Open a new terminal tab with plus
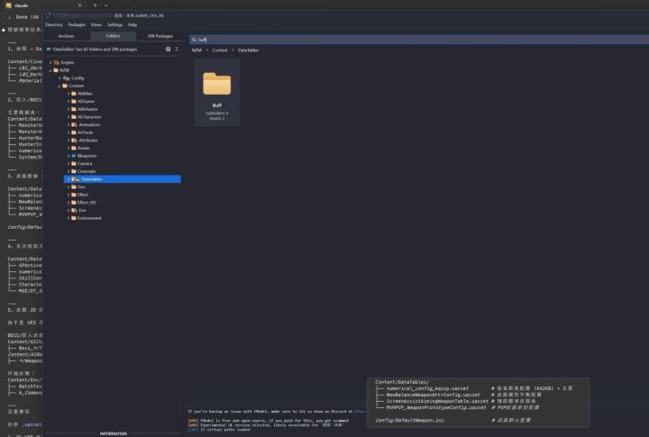Screen dimensions: 649x437 [96, 5]
